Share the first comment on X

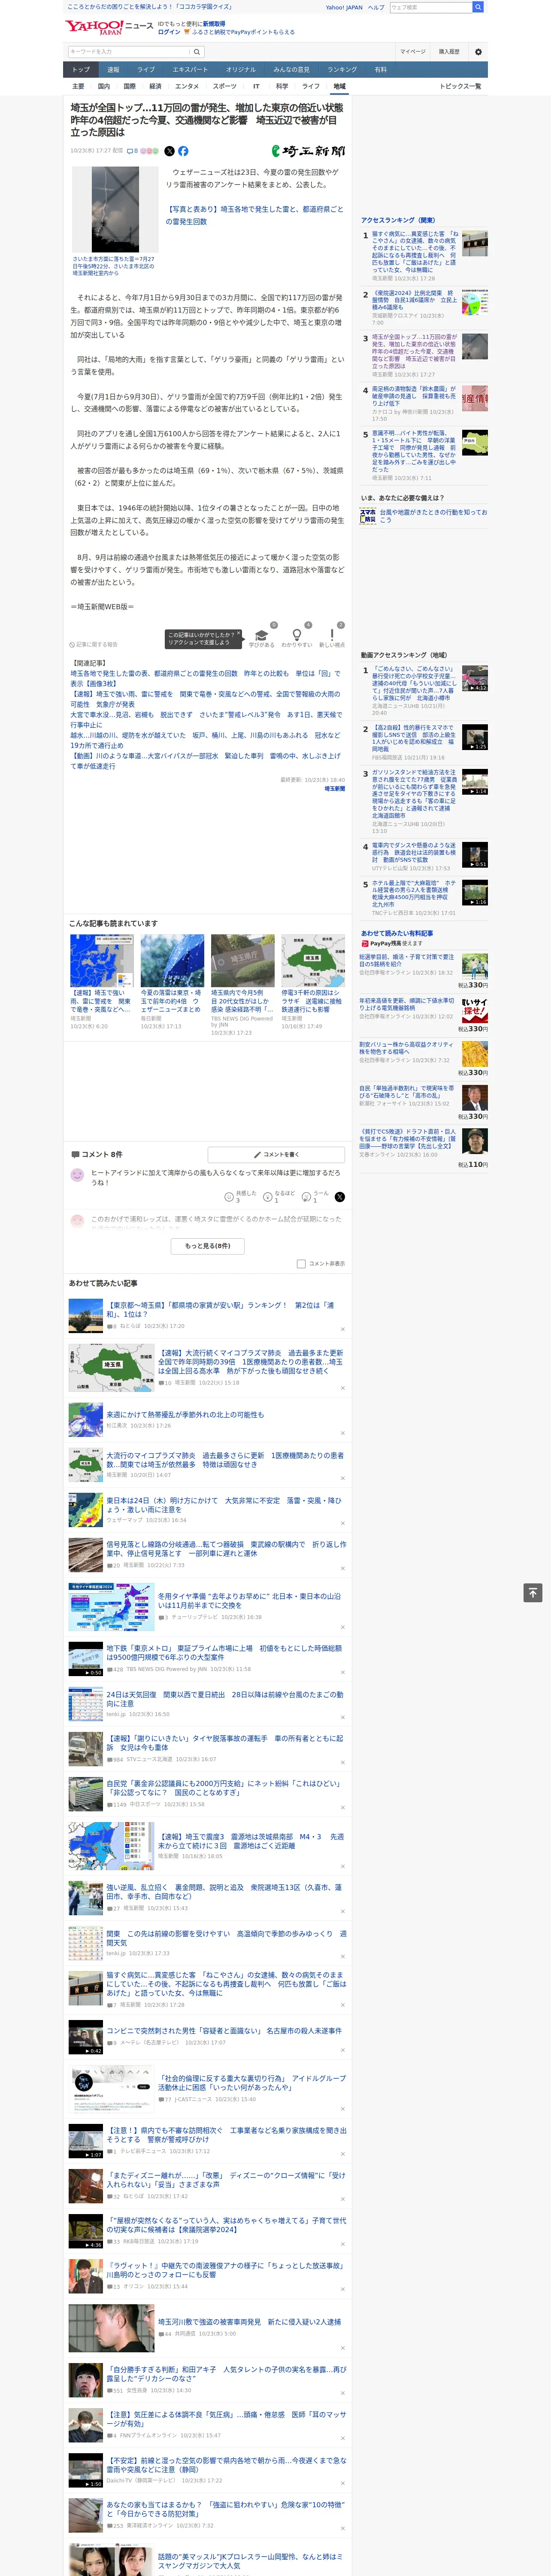click(x=340, y=1196)
